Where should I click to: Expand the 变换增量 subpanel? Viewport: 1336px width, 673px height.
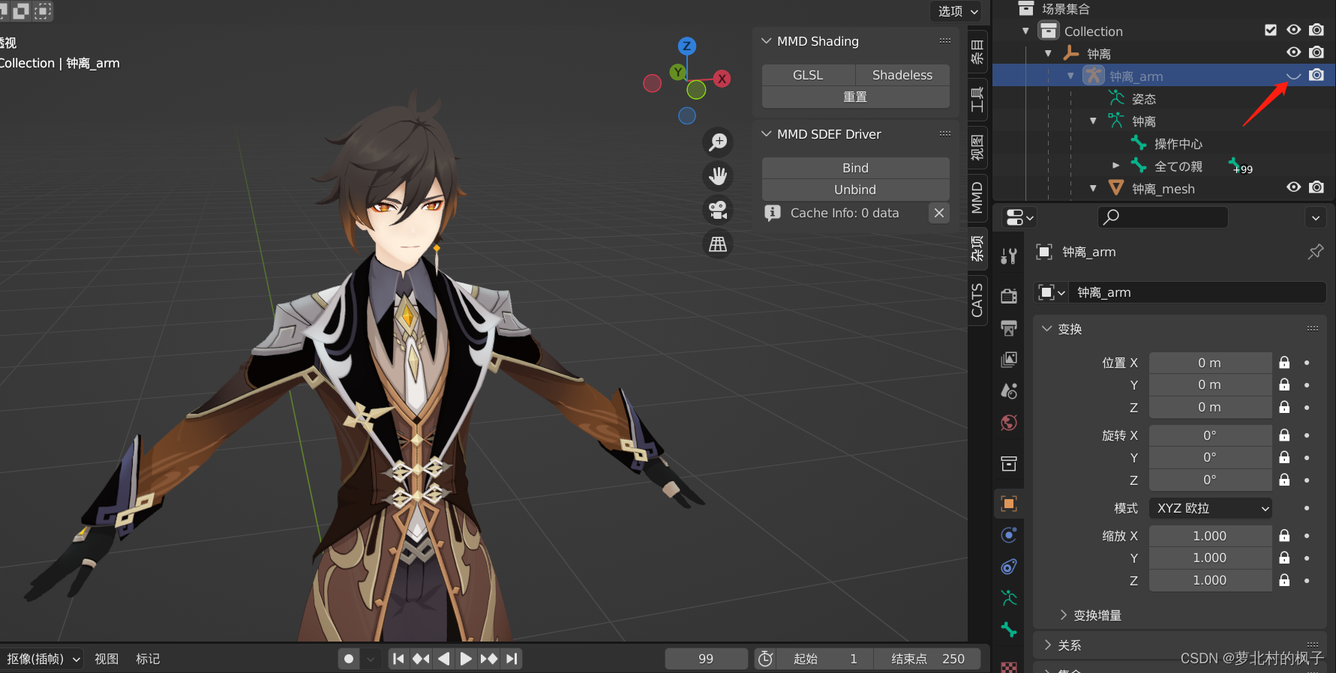[1063, 615]
